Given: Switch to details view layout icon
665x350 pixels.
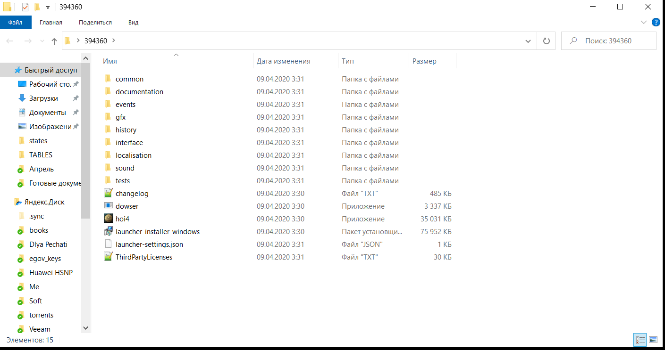Looking at the screenshot, I should 640,339.
